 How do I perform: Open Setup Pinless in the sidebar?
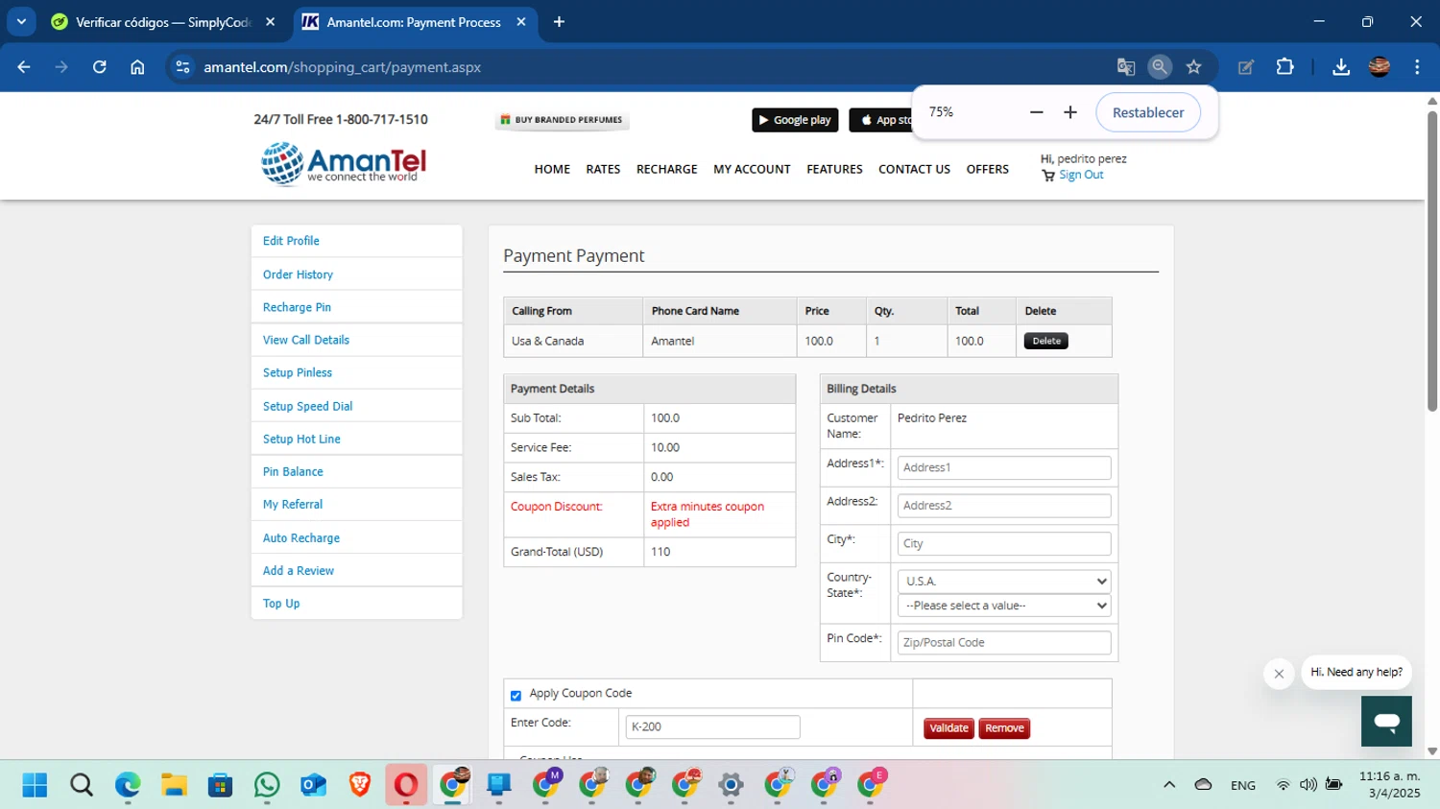click(298, 372)
